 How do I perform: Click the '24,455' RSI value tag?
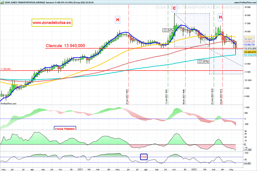pos(247,163)
